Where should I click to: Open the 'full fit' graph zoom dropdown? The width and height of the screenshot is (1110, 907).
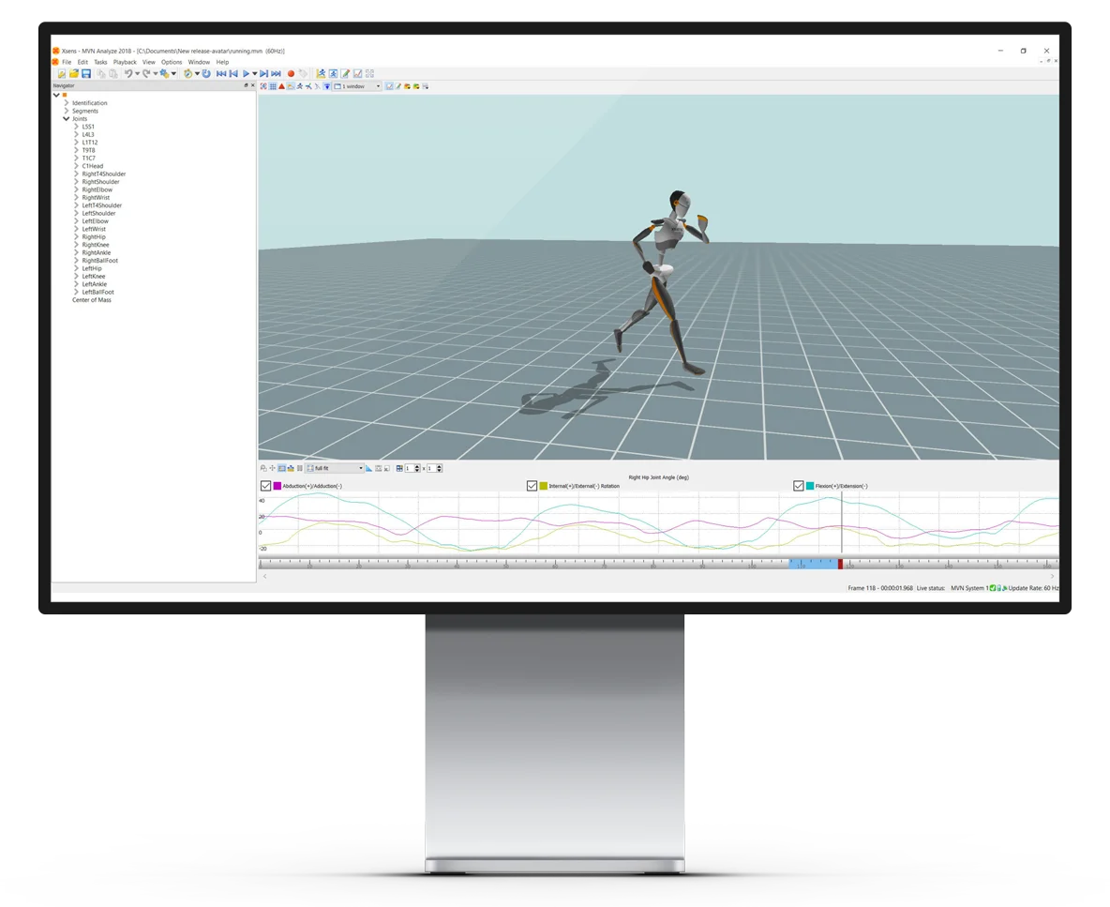[361, 468]
